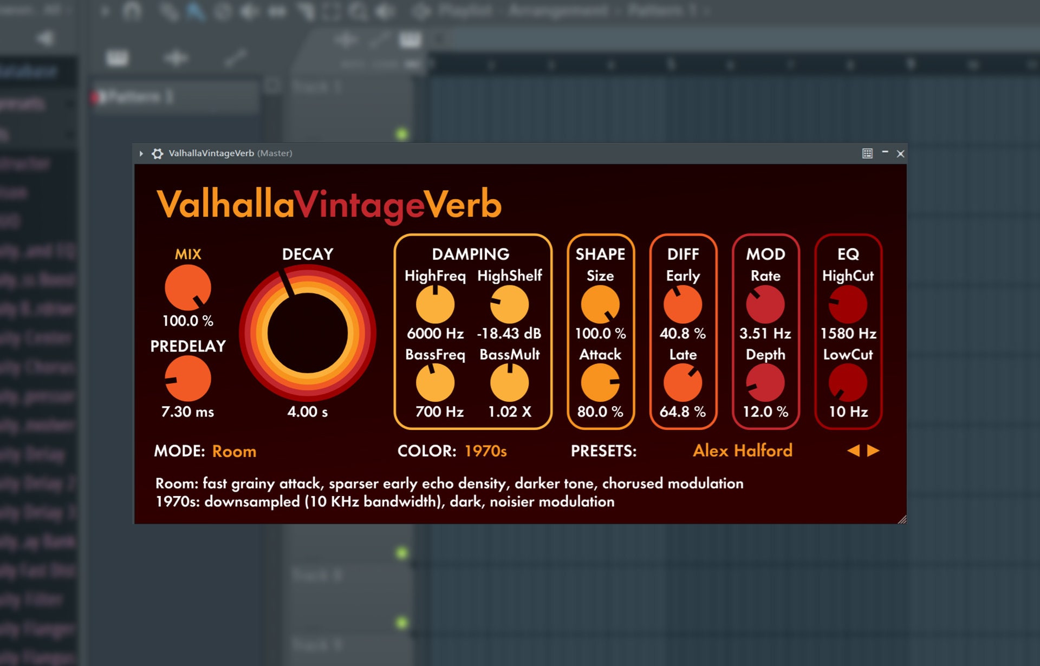Click the 6000 Hz value

(435, 334)
